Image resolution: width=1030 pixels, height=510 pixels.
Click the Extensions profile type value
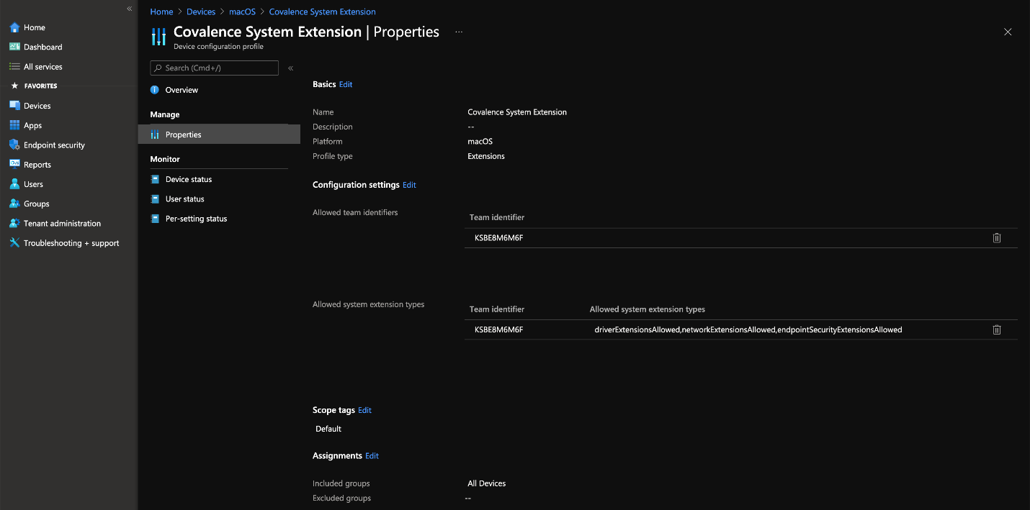(x=486, y=156)
